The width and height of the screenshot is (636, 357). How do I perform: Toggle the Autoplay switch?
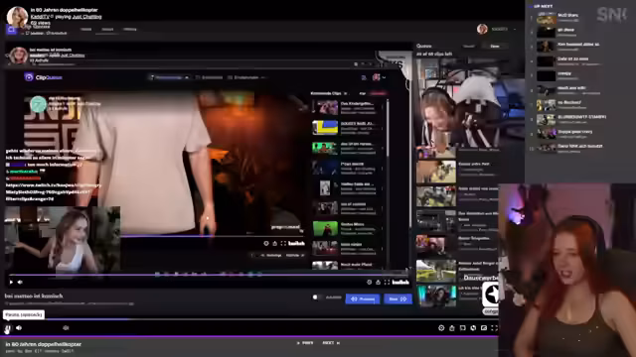point(316,297)
